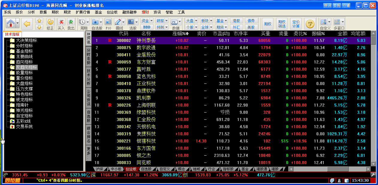Screen dimensions: 378x185
Task: Open the 买入 buy icon
Action: [61, 22]
